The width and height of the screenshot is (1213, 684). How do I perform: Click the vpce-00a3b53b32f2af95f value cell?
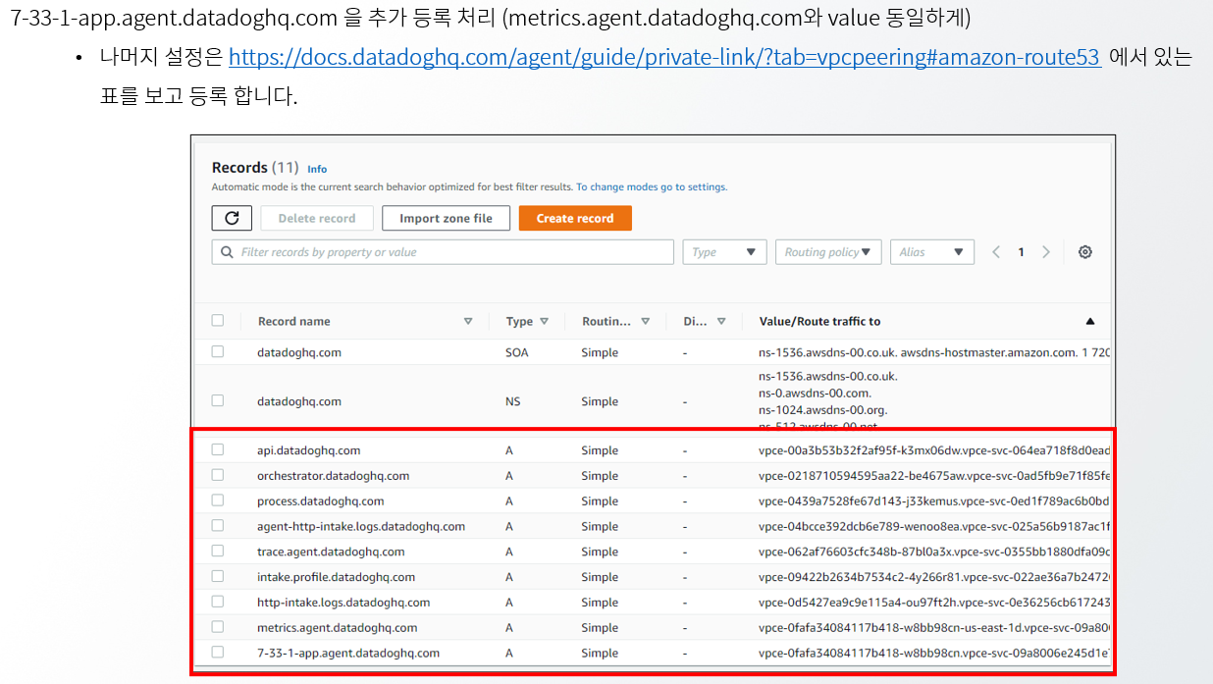tap(933, 450)
